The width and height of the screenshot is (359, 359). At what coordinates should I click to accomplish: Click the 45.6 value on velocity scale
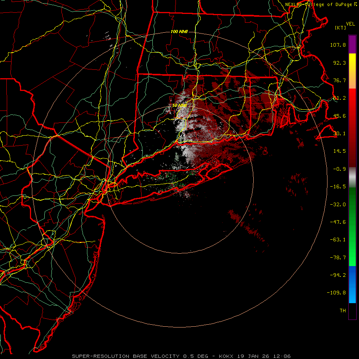[339, 116]
